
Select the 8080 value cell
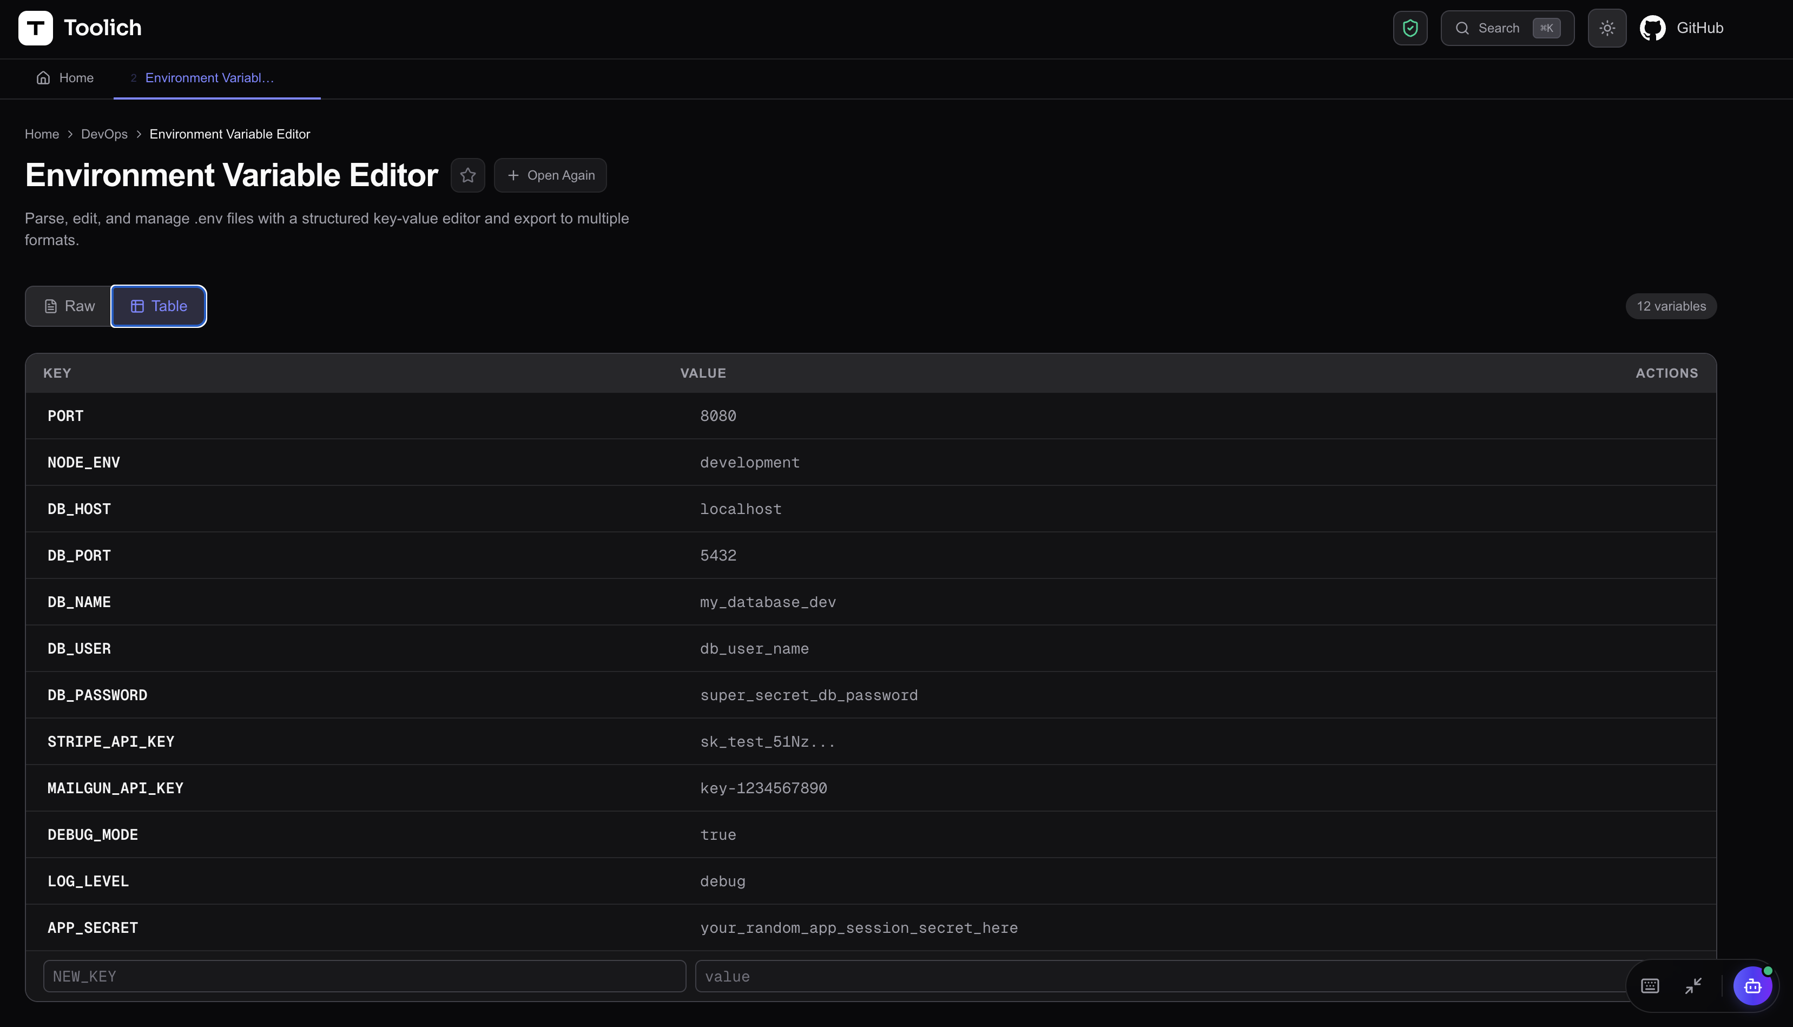(718, 416)
